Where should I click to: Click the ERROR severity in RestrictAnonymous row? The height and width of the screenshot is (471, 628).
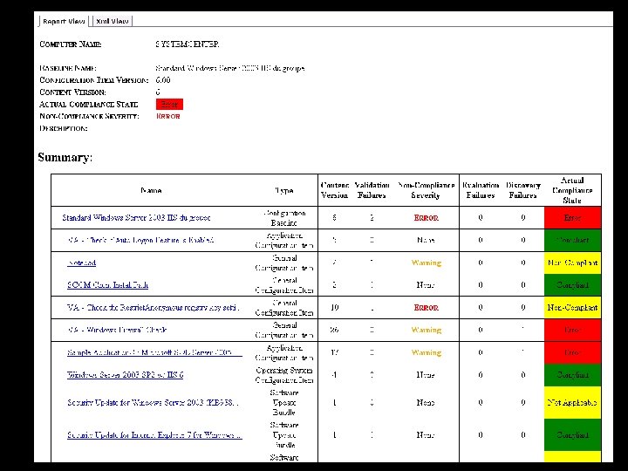click(427, 308)
